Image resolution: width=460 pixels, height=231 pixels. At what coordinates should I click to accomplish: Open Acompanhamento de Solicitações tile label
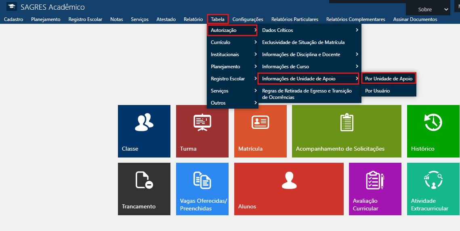click(x=340, y=149)
